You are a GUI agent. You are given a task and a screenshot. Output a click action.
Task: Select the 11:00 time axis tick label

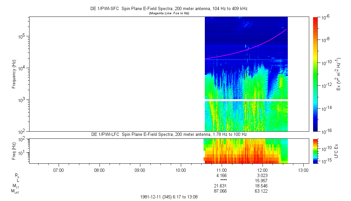click(x=221, y=170)
